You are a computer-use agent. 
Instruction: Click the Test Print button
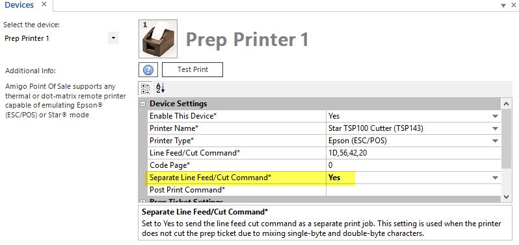193,69
